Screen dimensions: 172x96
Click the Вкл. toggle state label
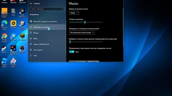(x=77, y=52)
